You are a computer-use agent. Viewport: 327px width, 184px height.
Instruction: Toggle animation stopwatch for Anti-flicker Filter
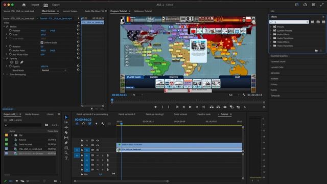(10, 54)
